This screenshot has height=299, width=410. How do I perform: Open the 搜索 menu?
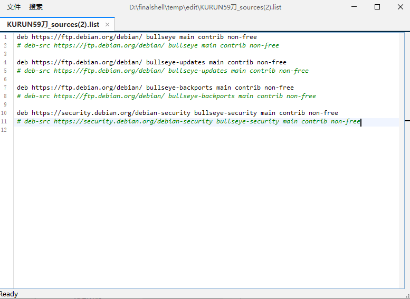coord(36,7)
